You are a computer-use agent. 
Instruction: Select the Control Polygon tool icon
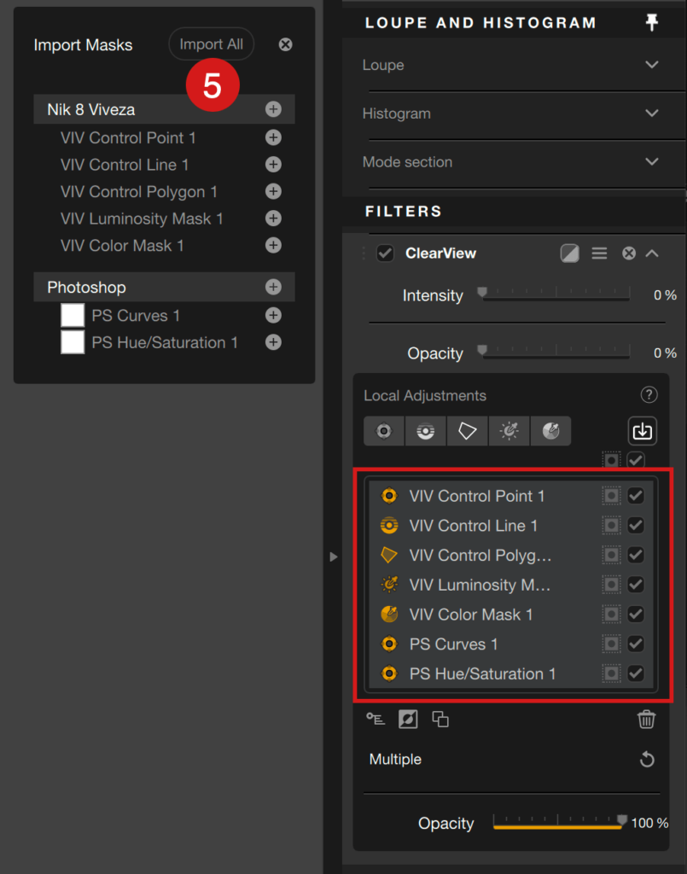tap(468, 431)
